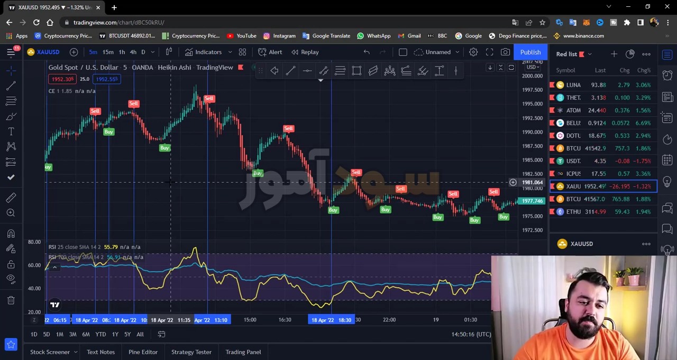Open the Fibonacci and Gann tools group
677x360 pixels.
point(11,101)
